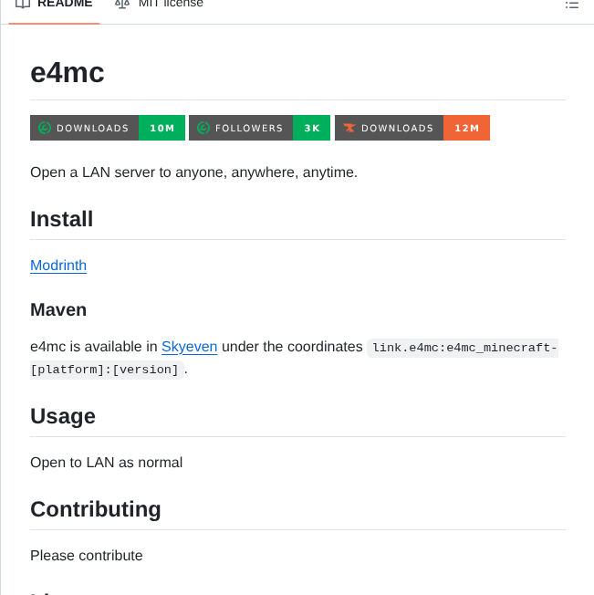Click the Maven subsection heading
594x595 pixels.
pyautogui.click(x=58, y=309)
